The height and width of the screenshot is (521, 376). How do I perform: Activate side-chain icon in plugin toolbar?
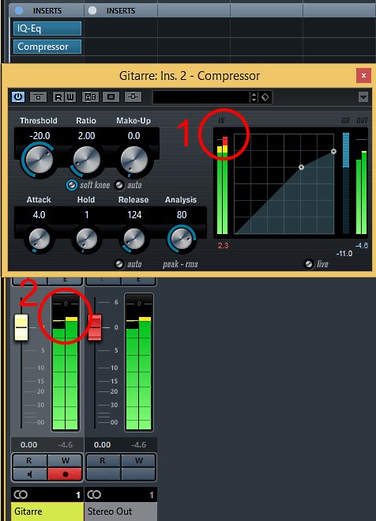(133, 97)
